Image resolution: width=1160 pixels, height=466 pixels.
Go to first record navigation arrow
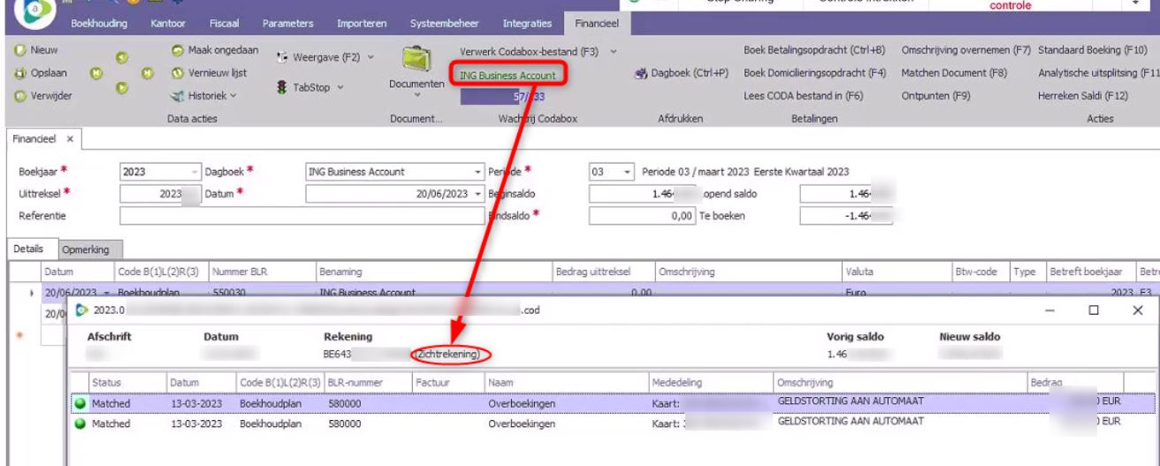[x=94, y=73]
